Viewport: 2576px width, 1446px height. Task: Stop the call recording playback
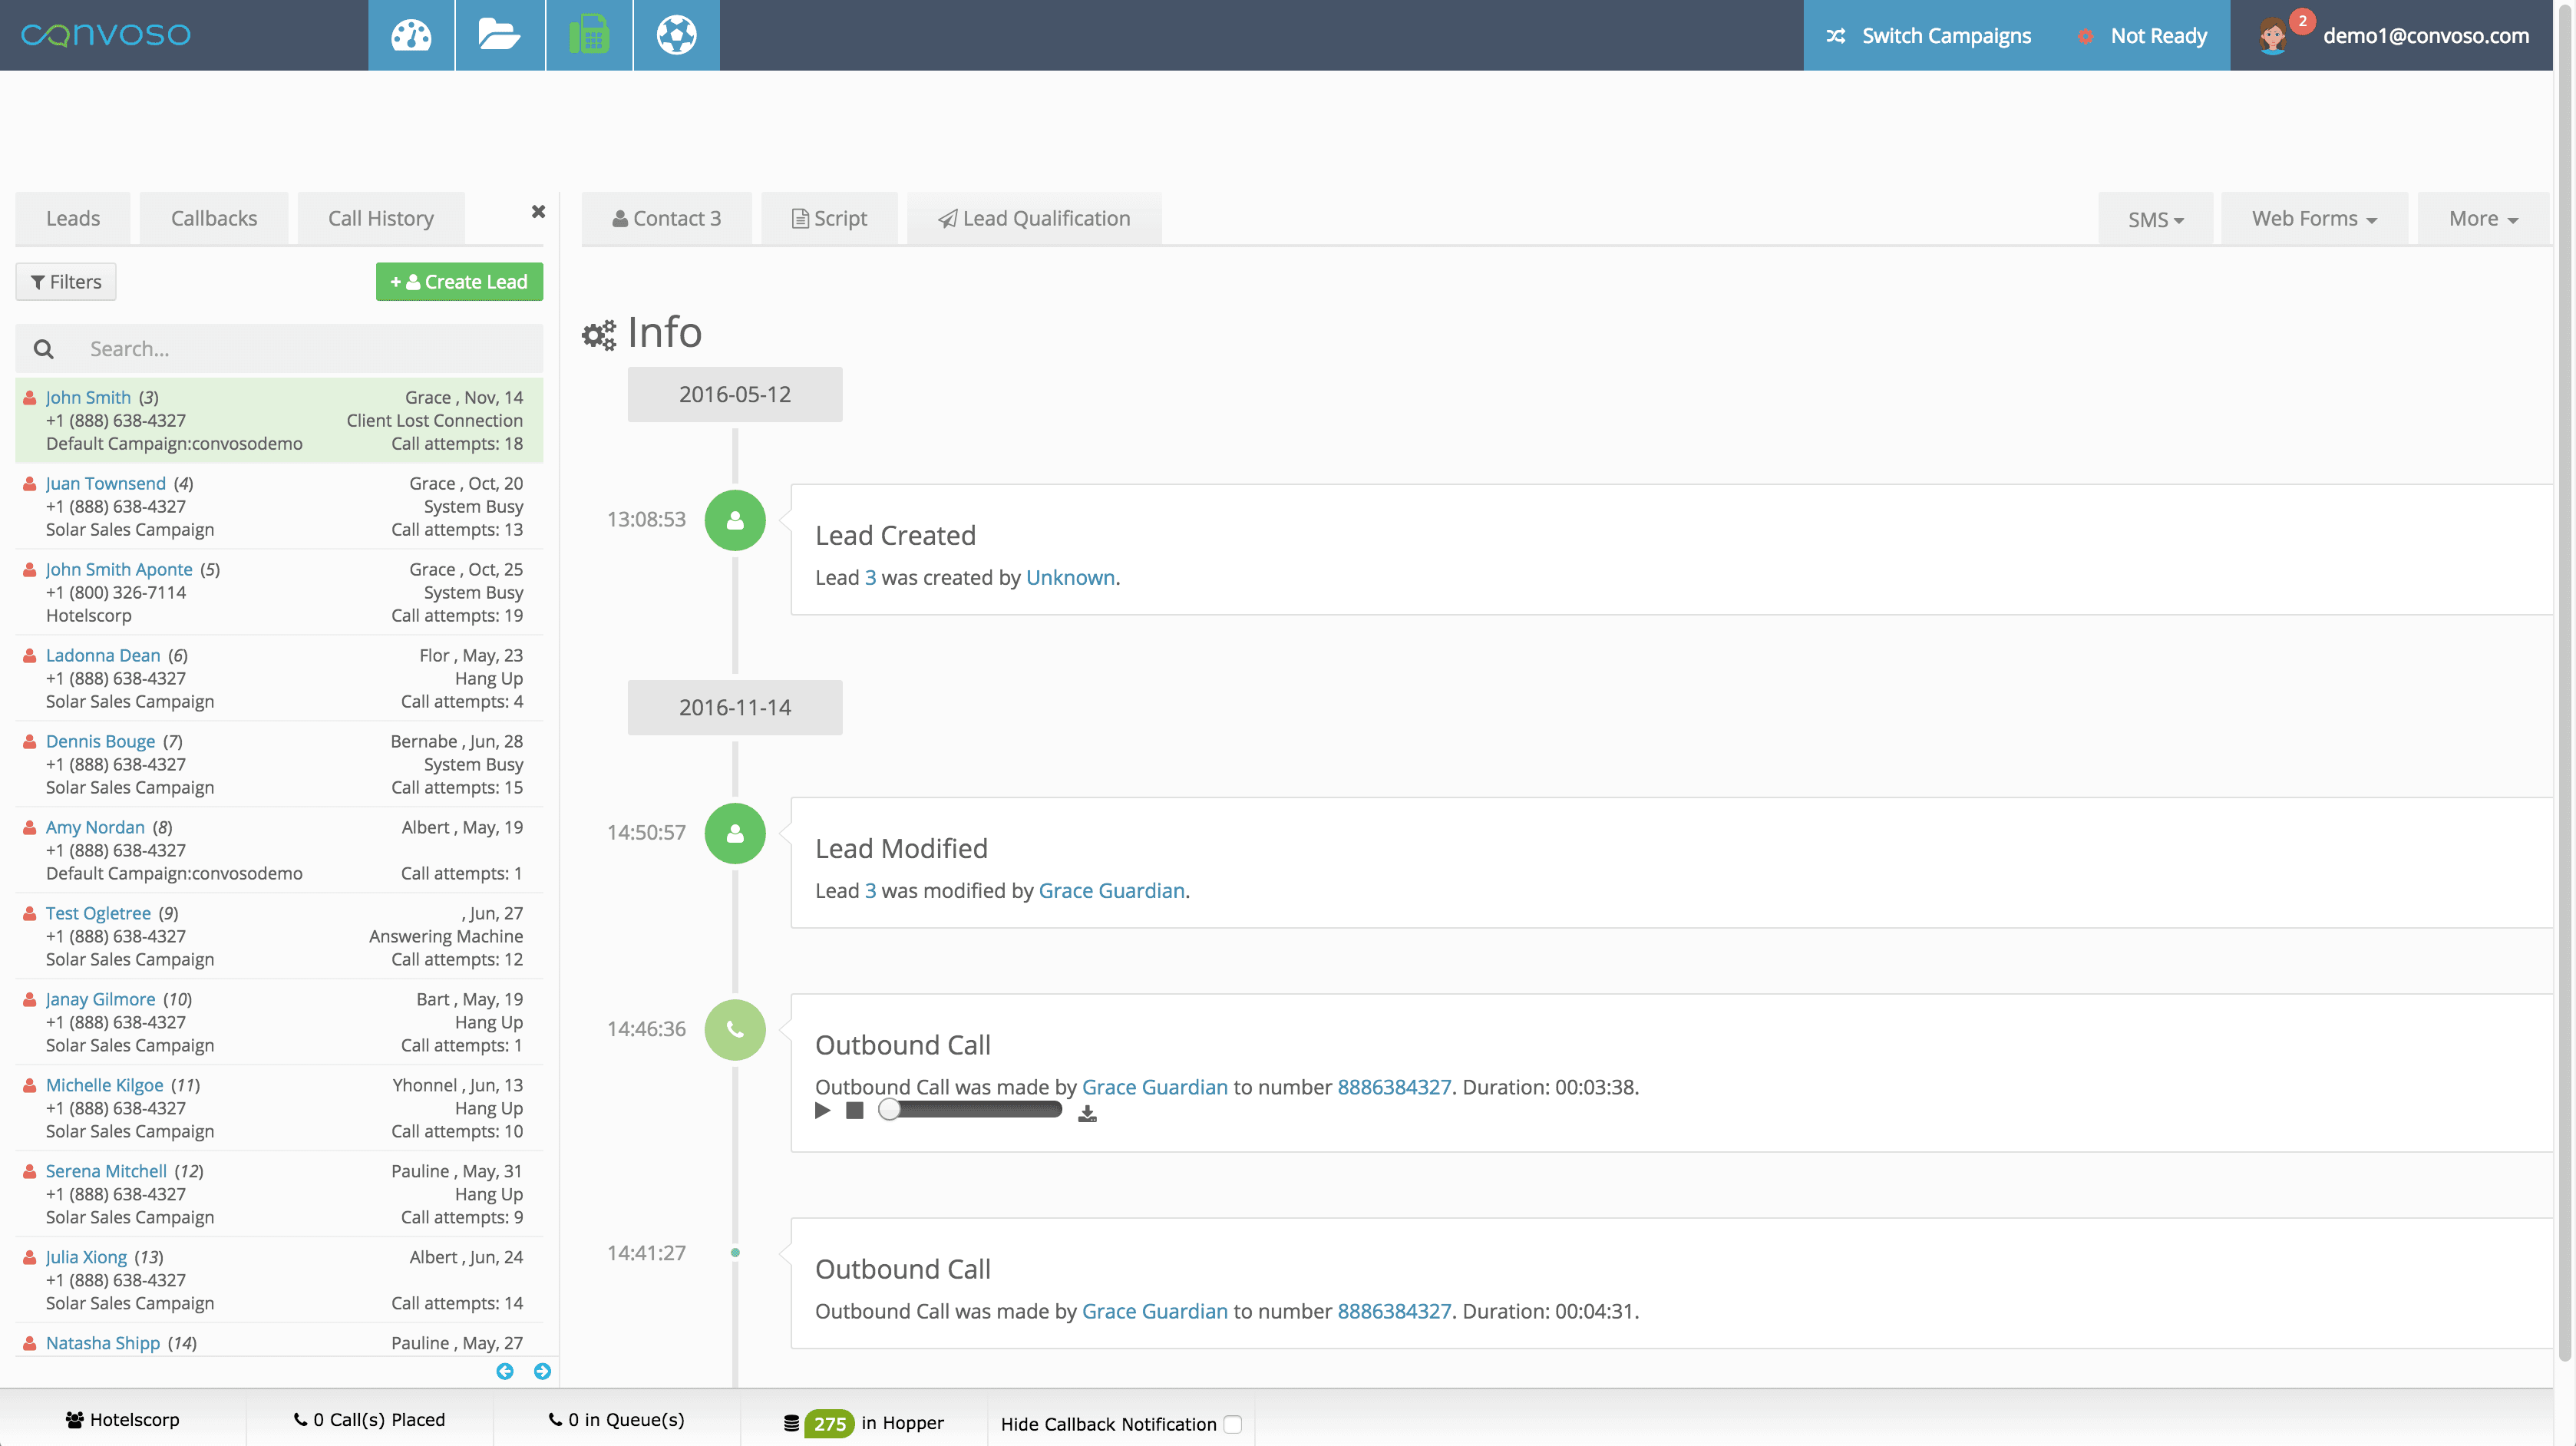tap(854, 1110)
